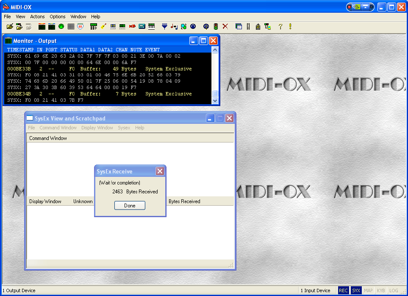Click the birdcage-shaped toolbar icon
This screenshot has width=408, height=296.
click(x=258, y=27)
